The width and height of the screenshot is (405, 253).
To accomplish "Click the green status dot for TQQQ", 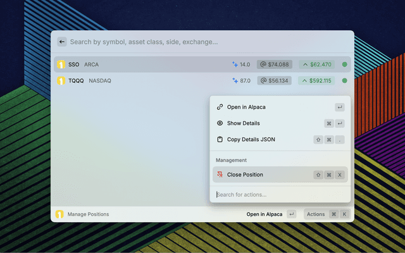I will (x=345, y=81).
